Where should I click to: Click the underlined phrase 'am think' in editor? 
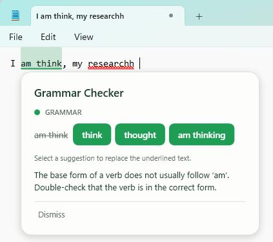pos(41,64)
